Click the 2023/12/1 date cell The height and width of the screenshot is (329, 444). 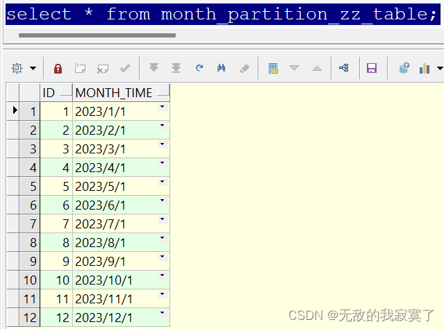(x=121, y=317)
